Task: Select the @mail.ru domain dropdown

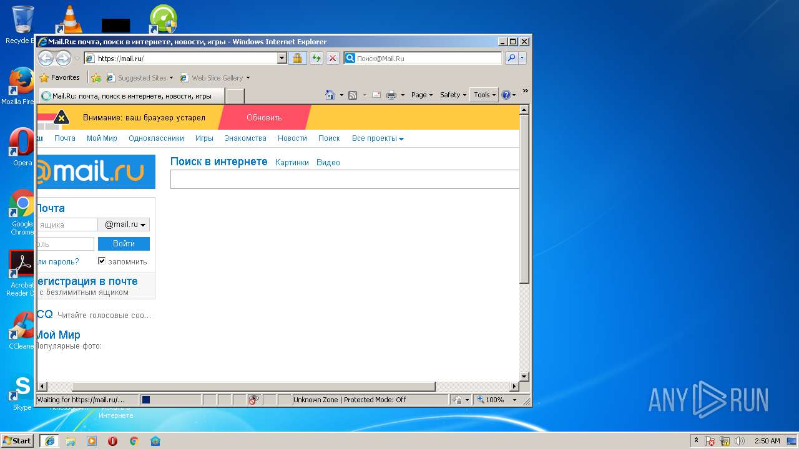Action: coord(124,224)
